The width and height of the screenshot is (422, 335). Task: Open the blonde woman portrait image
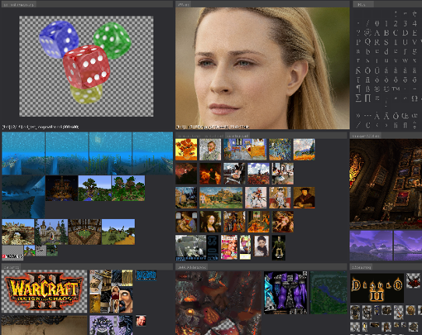pos(262,69)
